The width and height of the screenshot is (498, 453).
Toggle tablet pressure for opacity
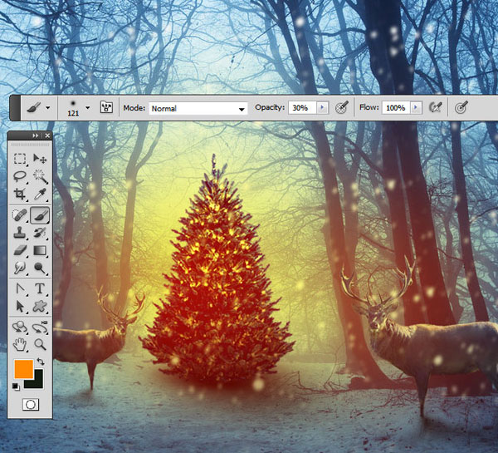(342, 107)
